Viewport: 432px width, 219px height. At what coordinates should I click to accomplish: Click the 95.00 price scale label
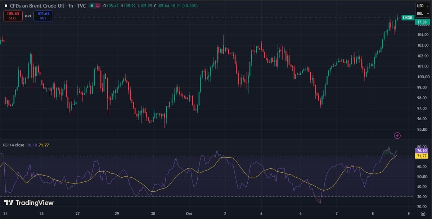[x=423, y=129]
